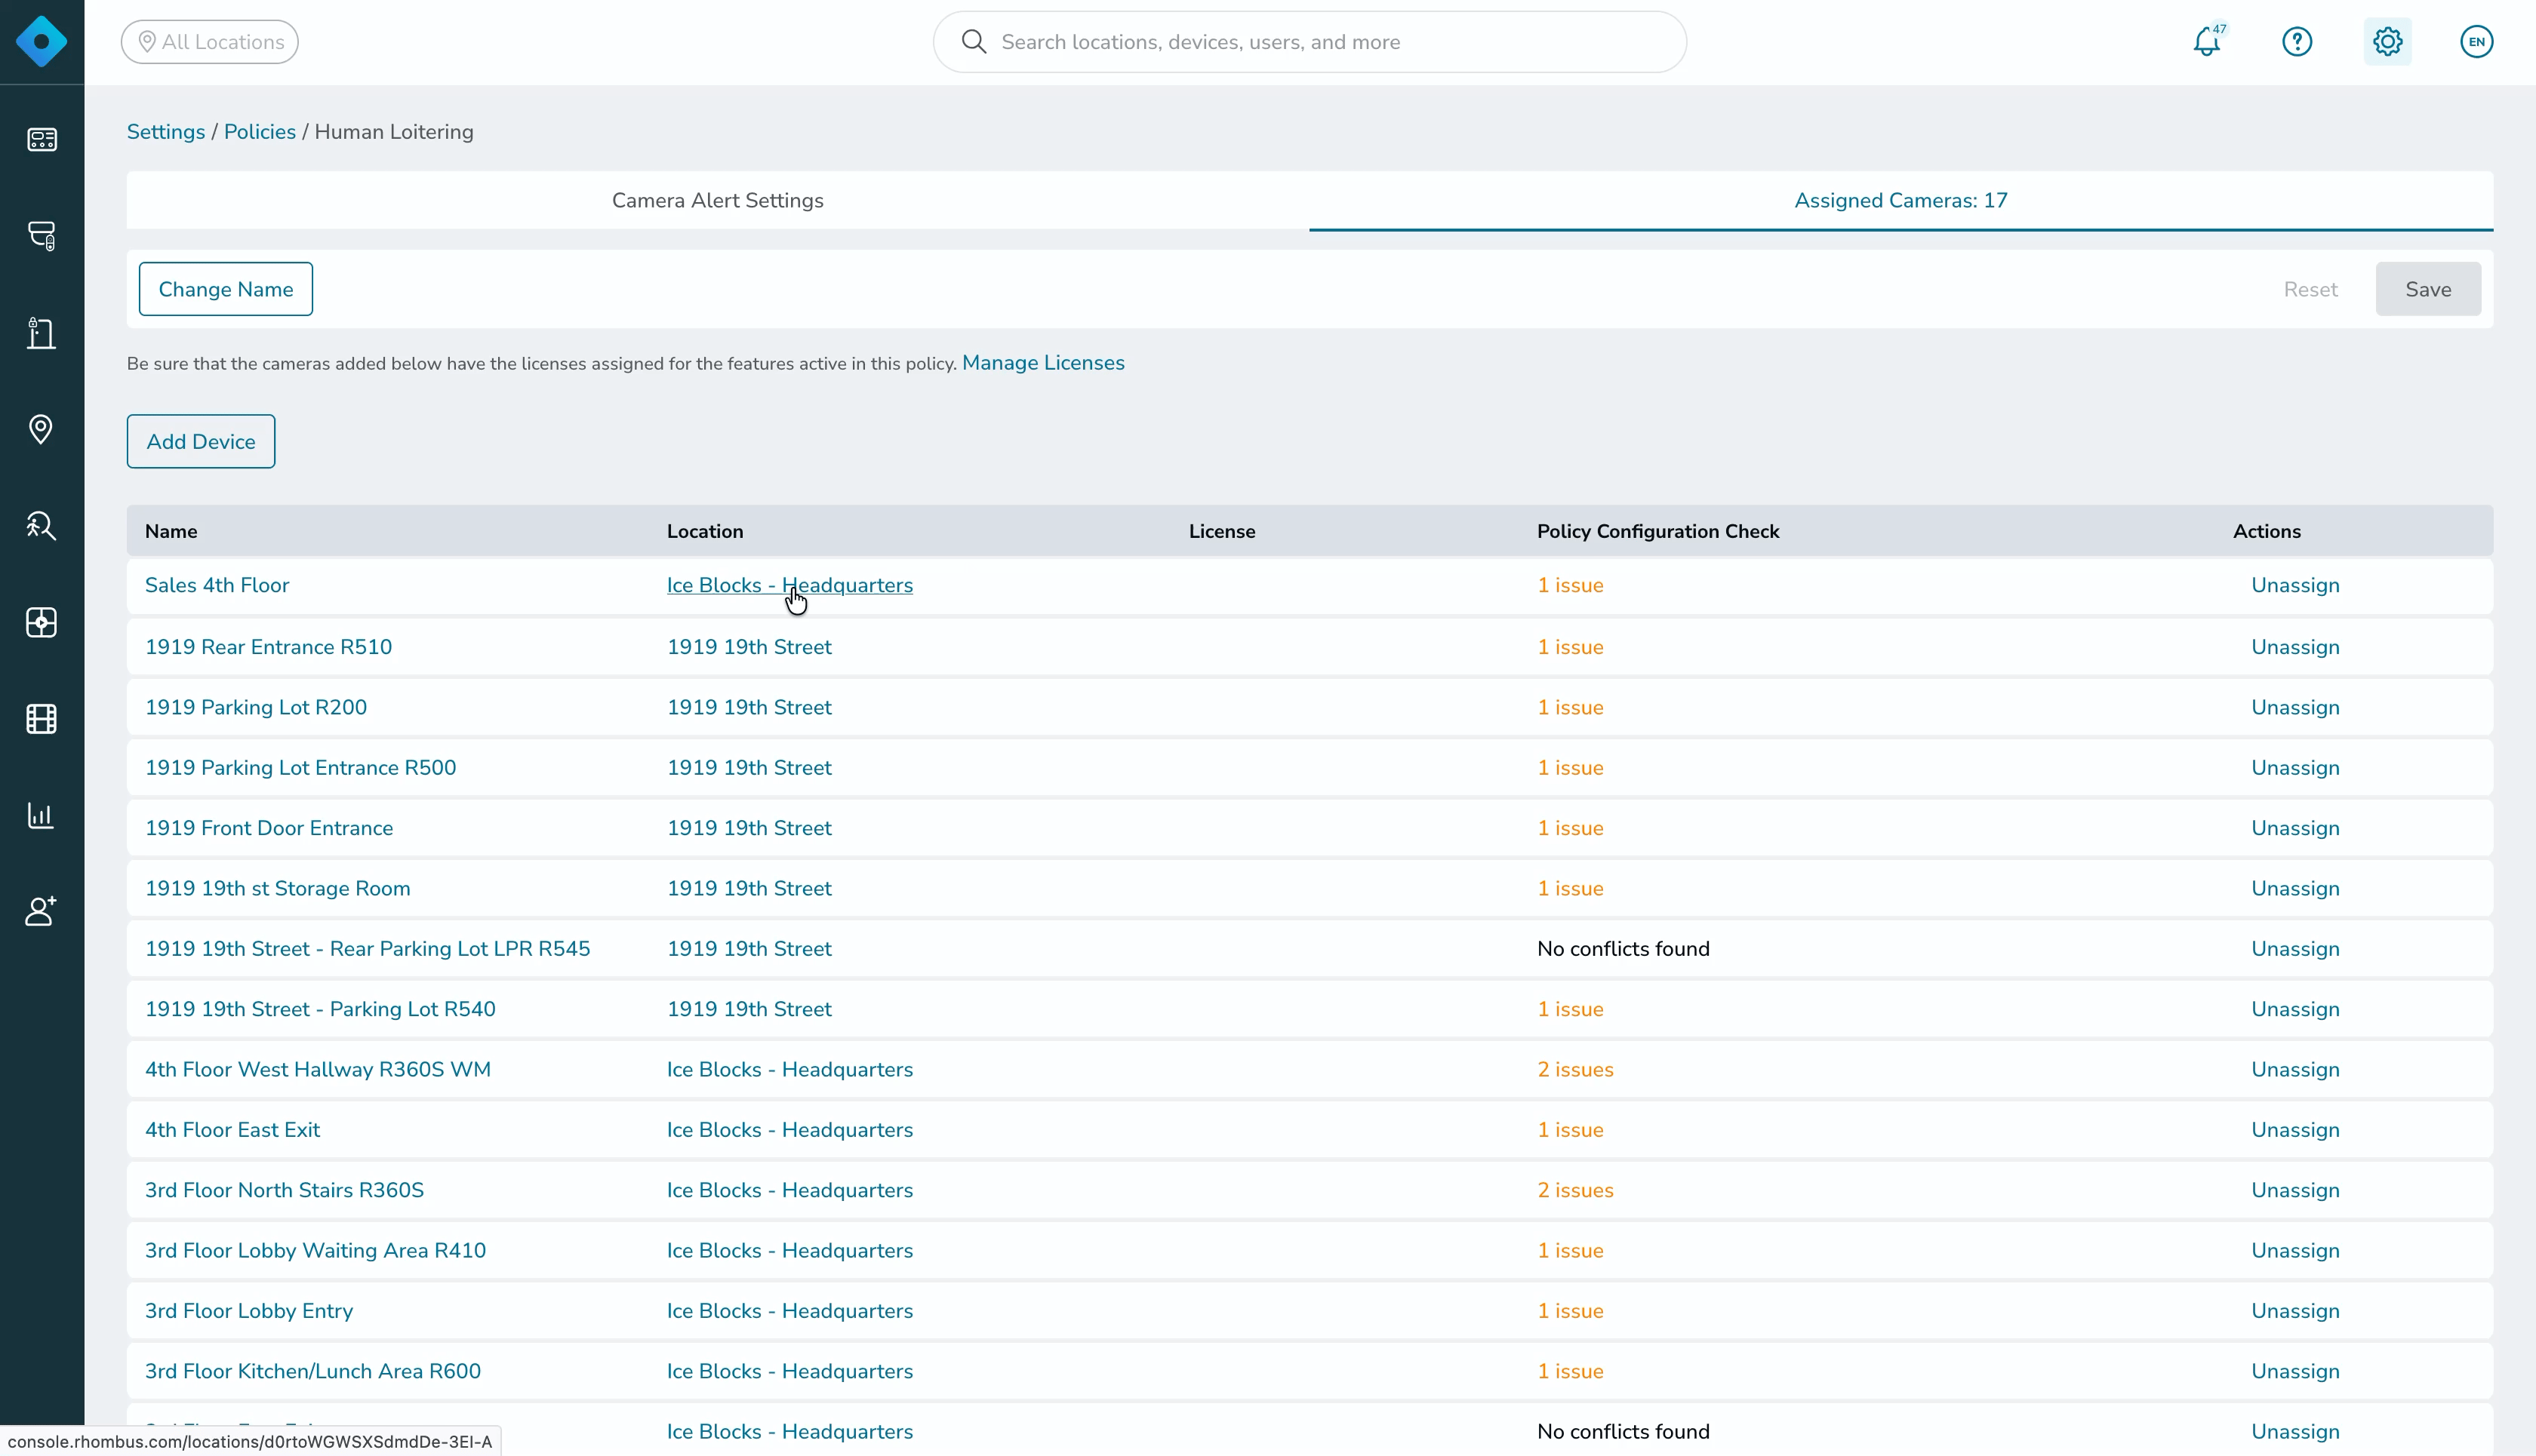
Task: Click the License column header
Action: point(1221,531)
